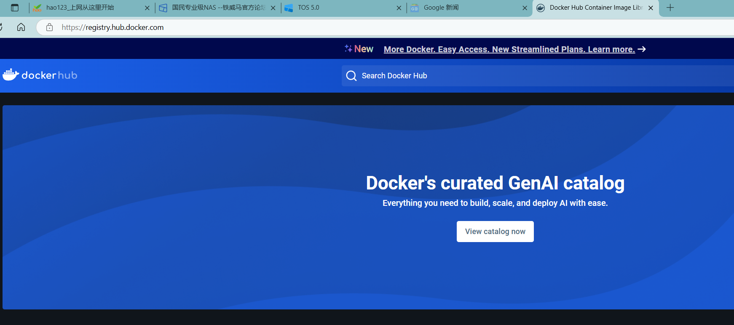Screen dimensions: 734x325
Task: Switch to the 国民专业级NAS forum tab
Action: point(217,8)
